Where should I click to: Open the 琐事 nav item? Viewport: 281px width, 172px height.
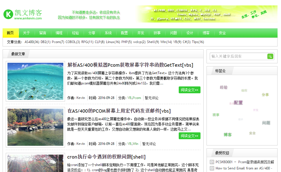157,33
